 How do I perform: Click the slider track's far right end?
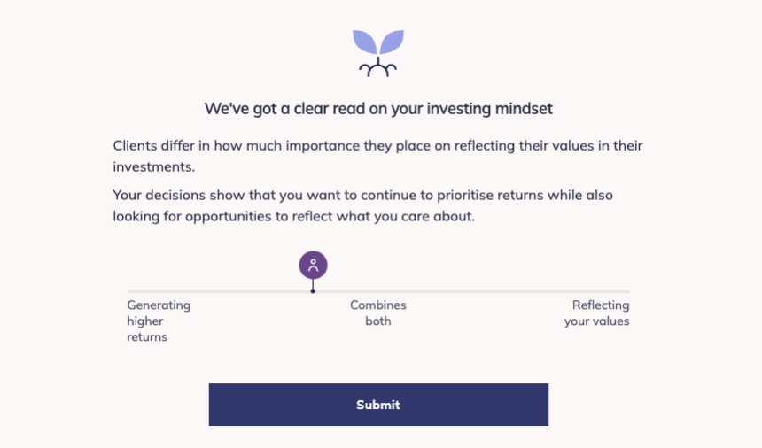(627, 291)
